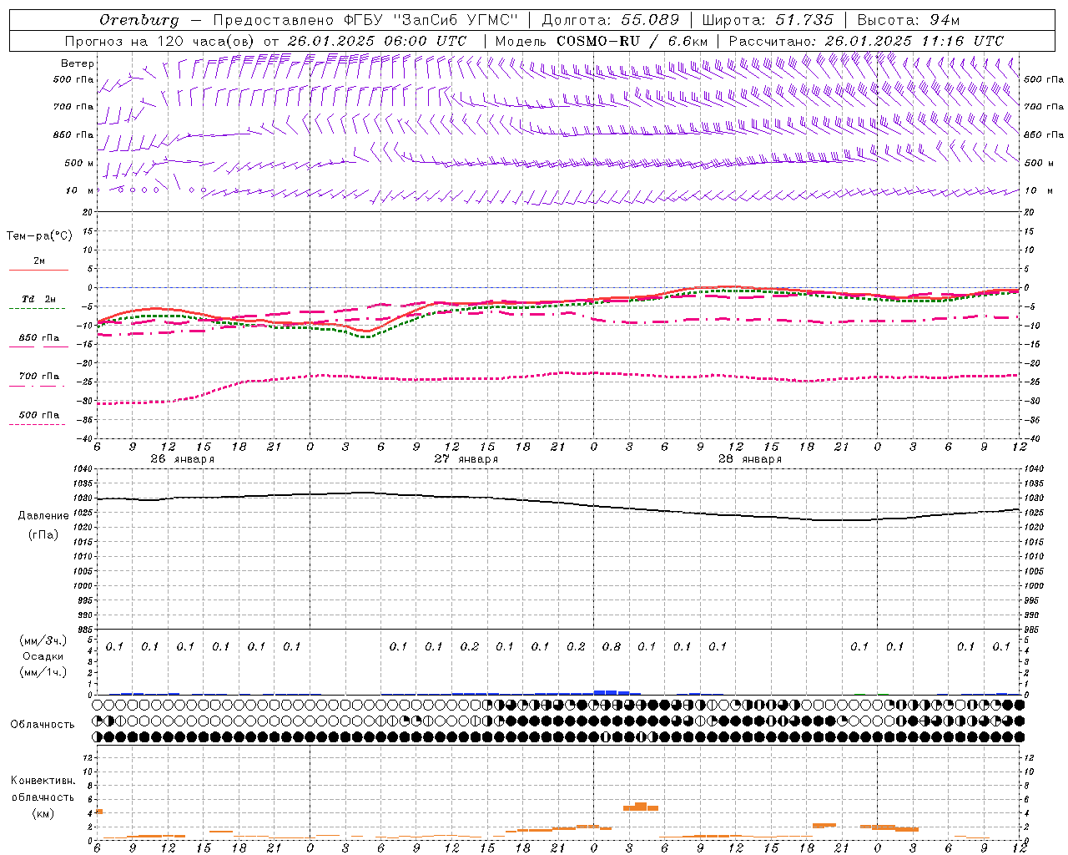Select the (км) kilometres unit label

[43, 813]
